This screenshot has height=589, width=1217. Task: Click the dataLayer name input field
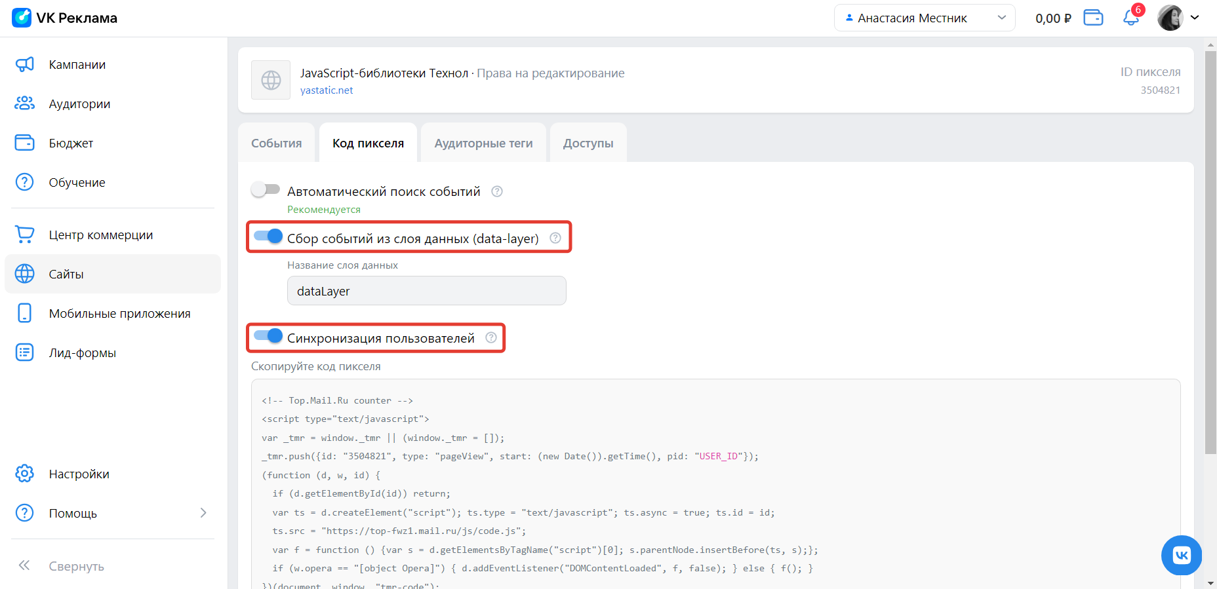[x=426, y=291]
